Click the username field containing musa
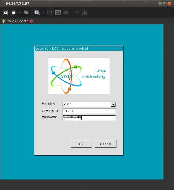The height and width of the screenshot is (190, 174). coord(89,111)
